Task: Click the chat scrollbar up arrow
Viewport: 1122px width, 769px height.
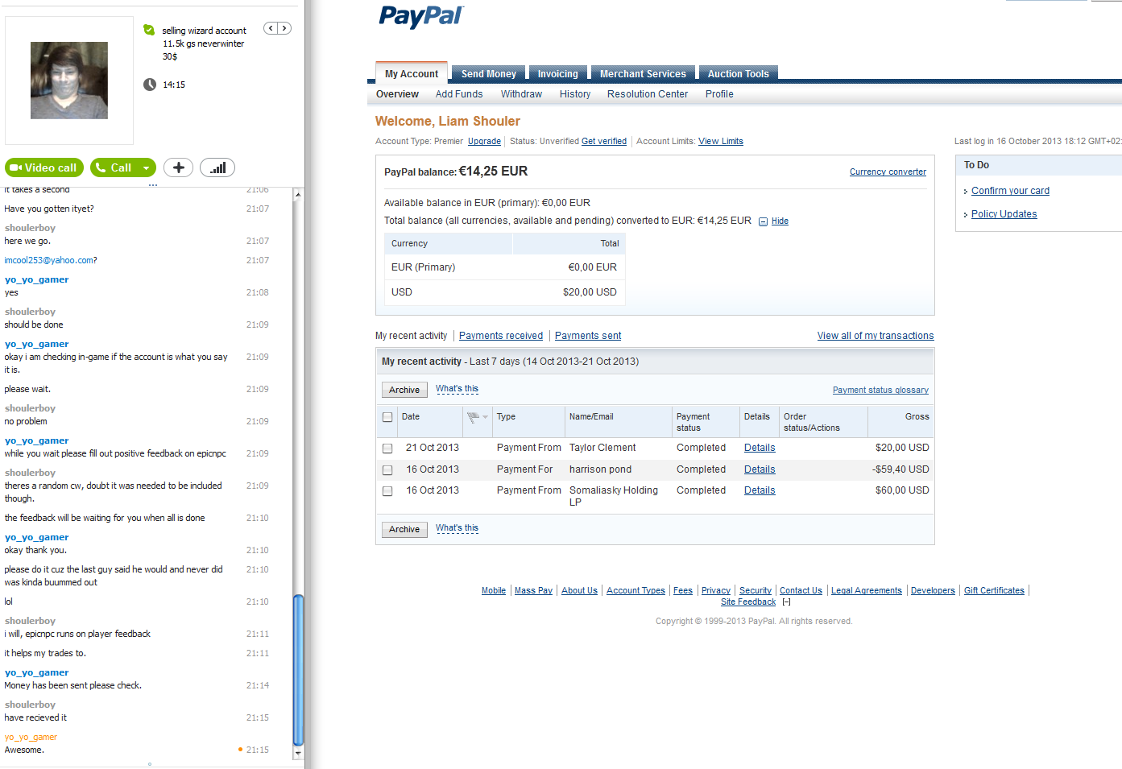Action: pyautogui.click(x=298, y=195)
